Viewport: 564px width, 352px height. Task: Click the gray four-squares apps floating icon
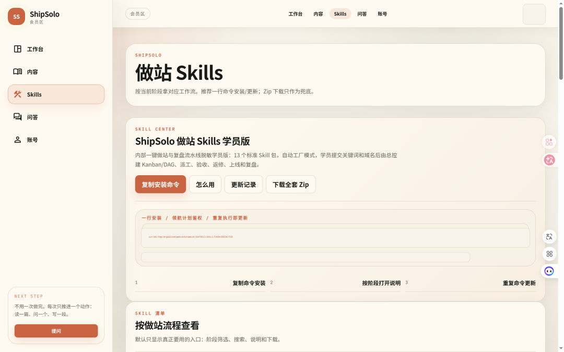pyautogui.click(x=549, y=254)
